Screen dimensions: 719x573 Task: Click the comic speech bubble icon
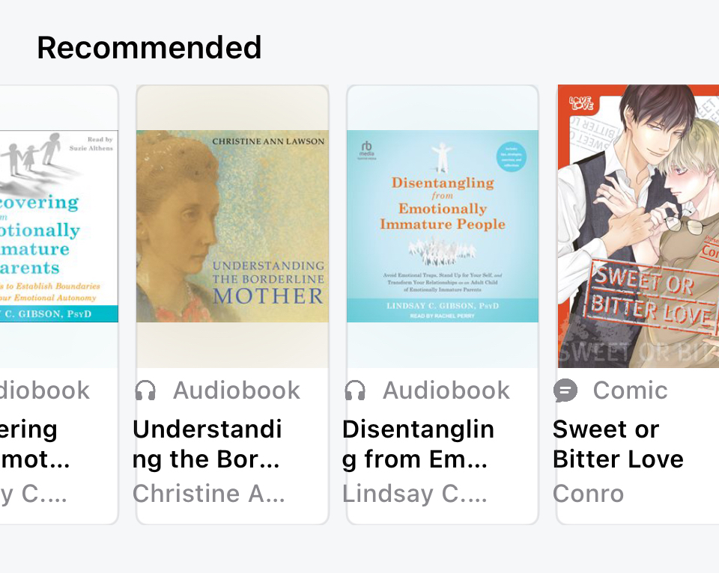565,390
